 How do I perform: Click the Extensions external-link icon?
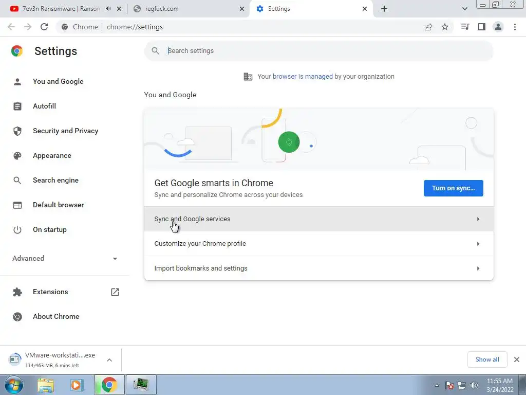click(x=115, y=292)
